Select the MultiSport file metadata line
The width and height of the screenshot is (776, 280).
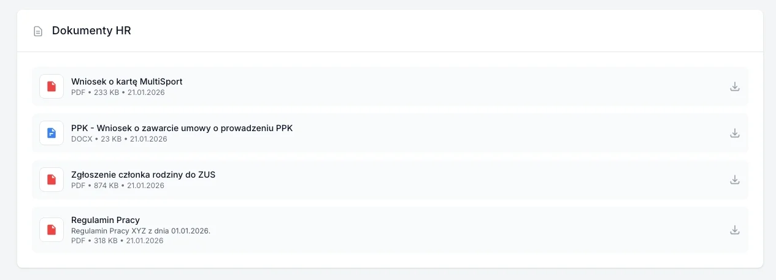click(118, 93)
